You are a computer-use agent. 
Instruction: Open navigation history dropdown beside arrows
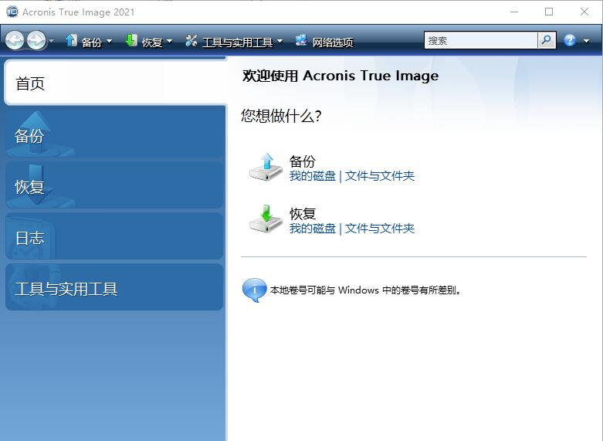[x=51, y=41]
